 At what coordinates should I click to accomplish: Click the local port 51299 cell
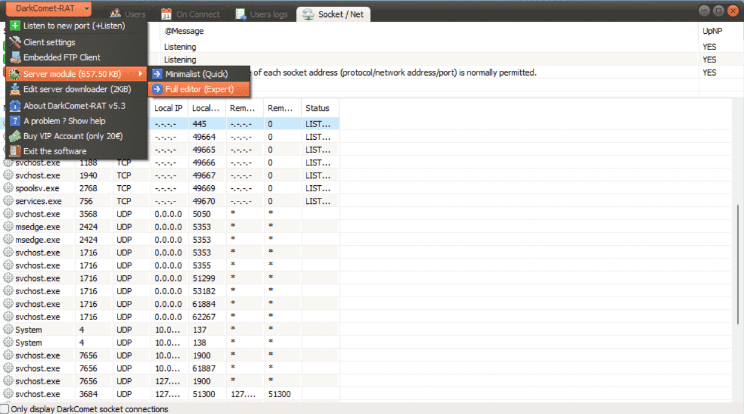click(207, 278)
